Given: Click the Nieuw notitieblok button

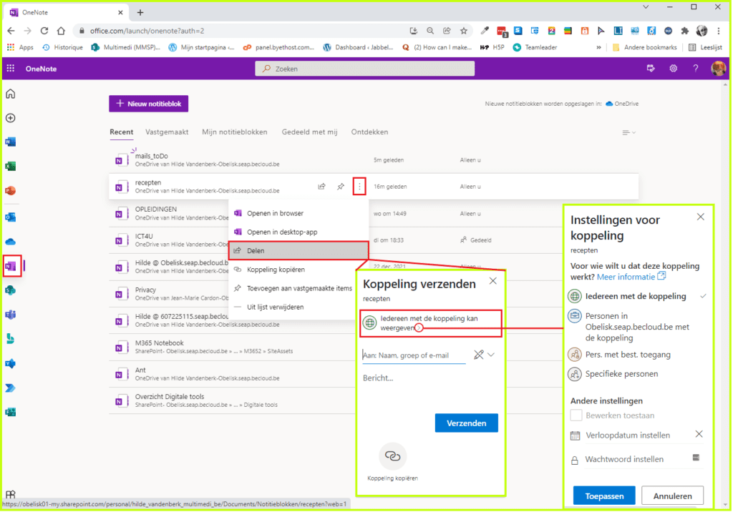Looking at the screenshot, I should (x=149, y=104).
